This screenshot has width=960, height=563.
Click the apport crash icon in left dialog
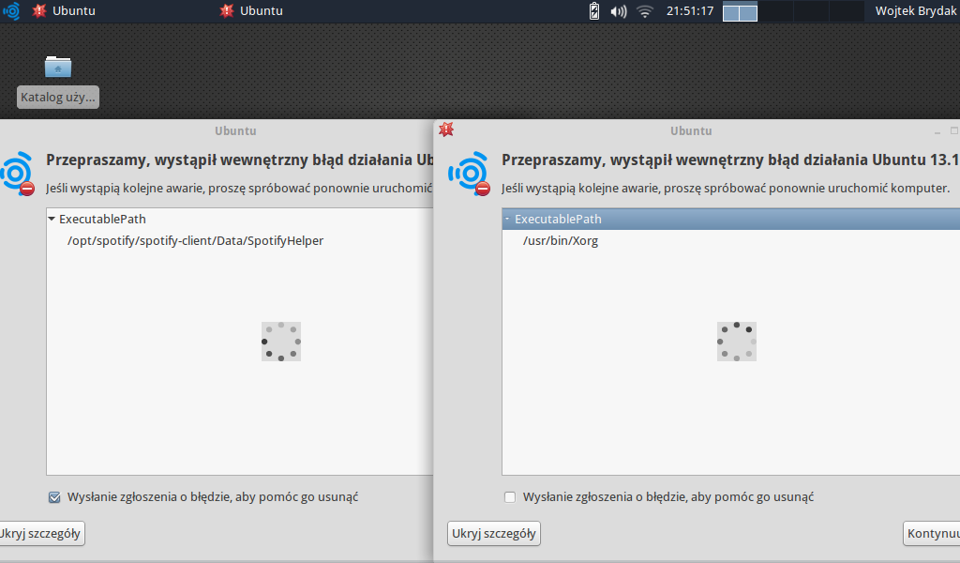pyautogui.click(x=17, y=174)
